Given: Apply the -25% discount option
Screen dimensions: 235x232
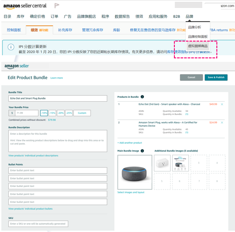Looking at the screenshot, I should (69, 113).
